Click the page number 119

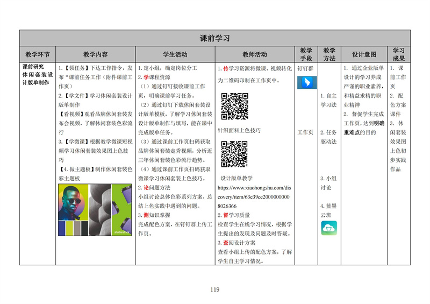coord(215,289)
